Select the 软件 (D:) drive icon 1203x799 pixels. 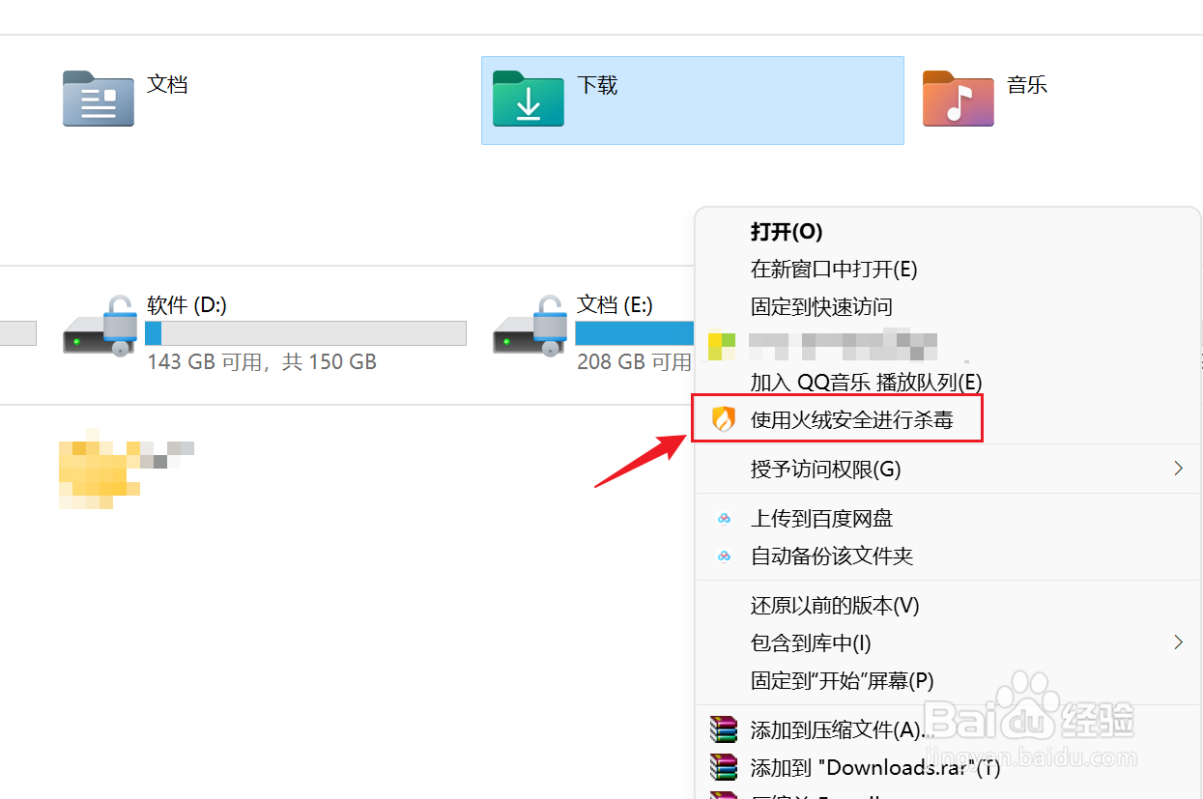point(100,327)
